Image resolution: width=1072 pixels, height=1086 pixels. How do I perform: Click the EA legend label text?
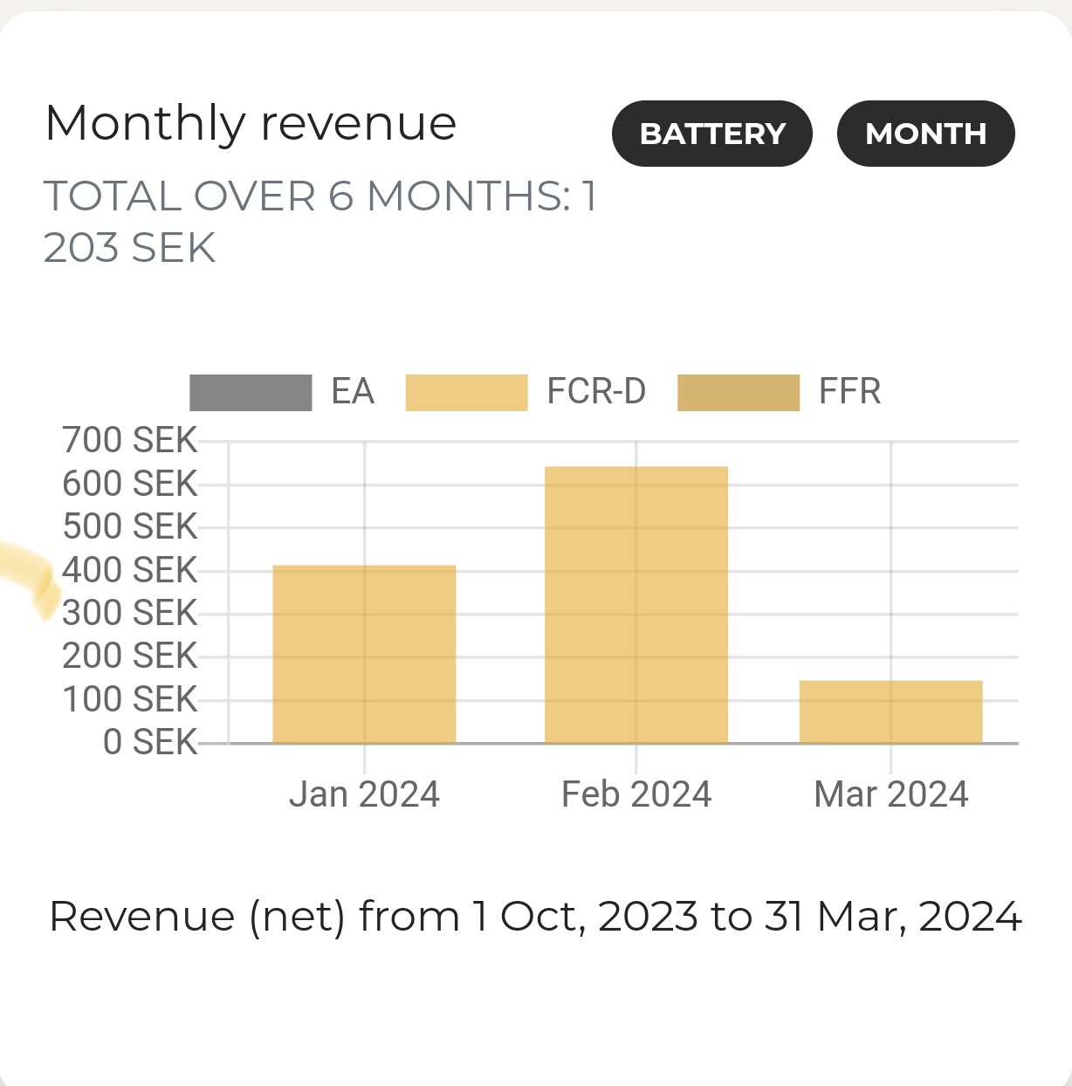point(353,392)
